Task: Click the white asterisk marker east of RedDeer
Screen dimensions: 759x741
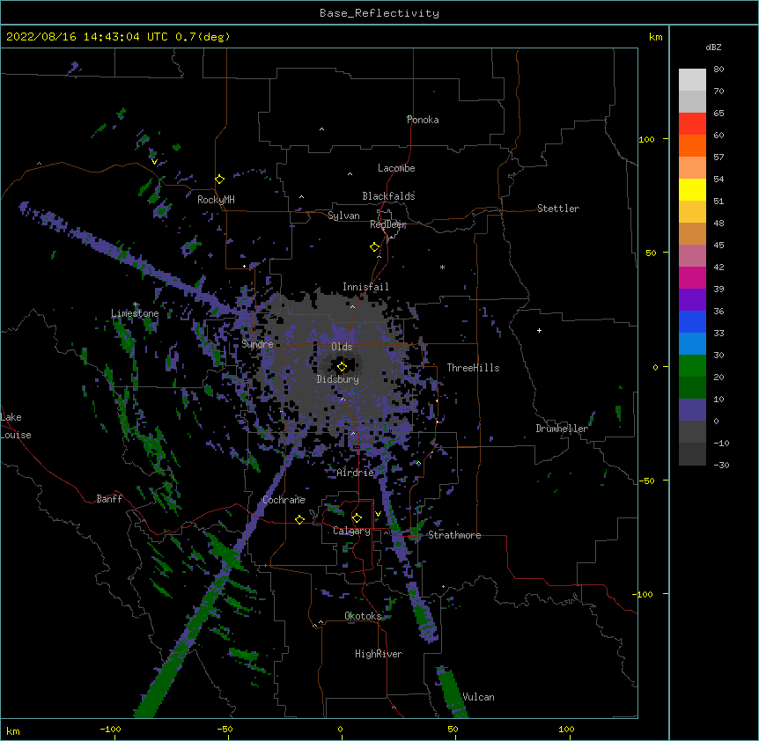Action: click(442, 267)
